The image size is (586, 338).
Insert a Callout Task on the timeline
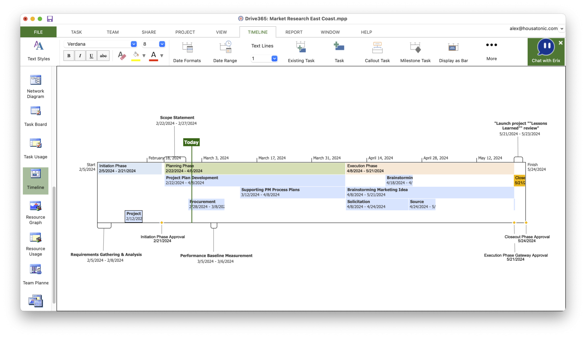click(377, 51)
